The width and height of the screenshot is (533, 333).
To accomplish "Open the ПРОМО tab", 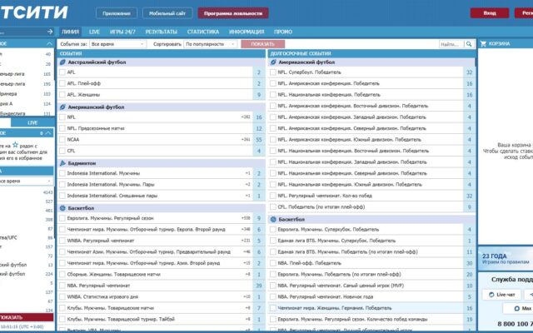I will point(283,32).
